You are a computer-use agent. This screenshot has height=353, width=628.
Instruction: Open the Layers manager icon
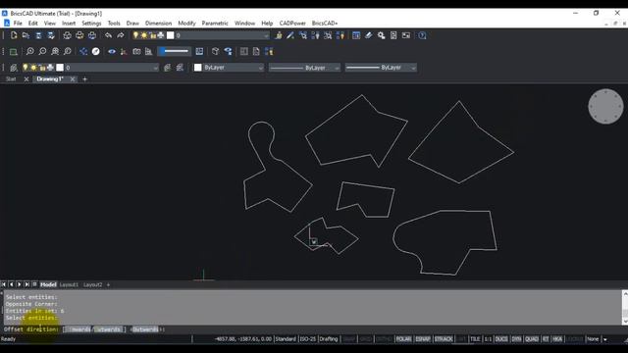coord(14,68)
